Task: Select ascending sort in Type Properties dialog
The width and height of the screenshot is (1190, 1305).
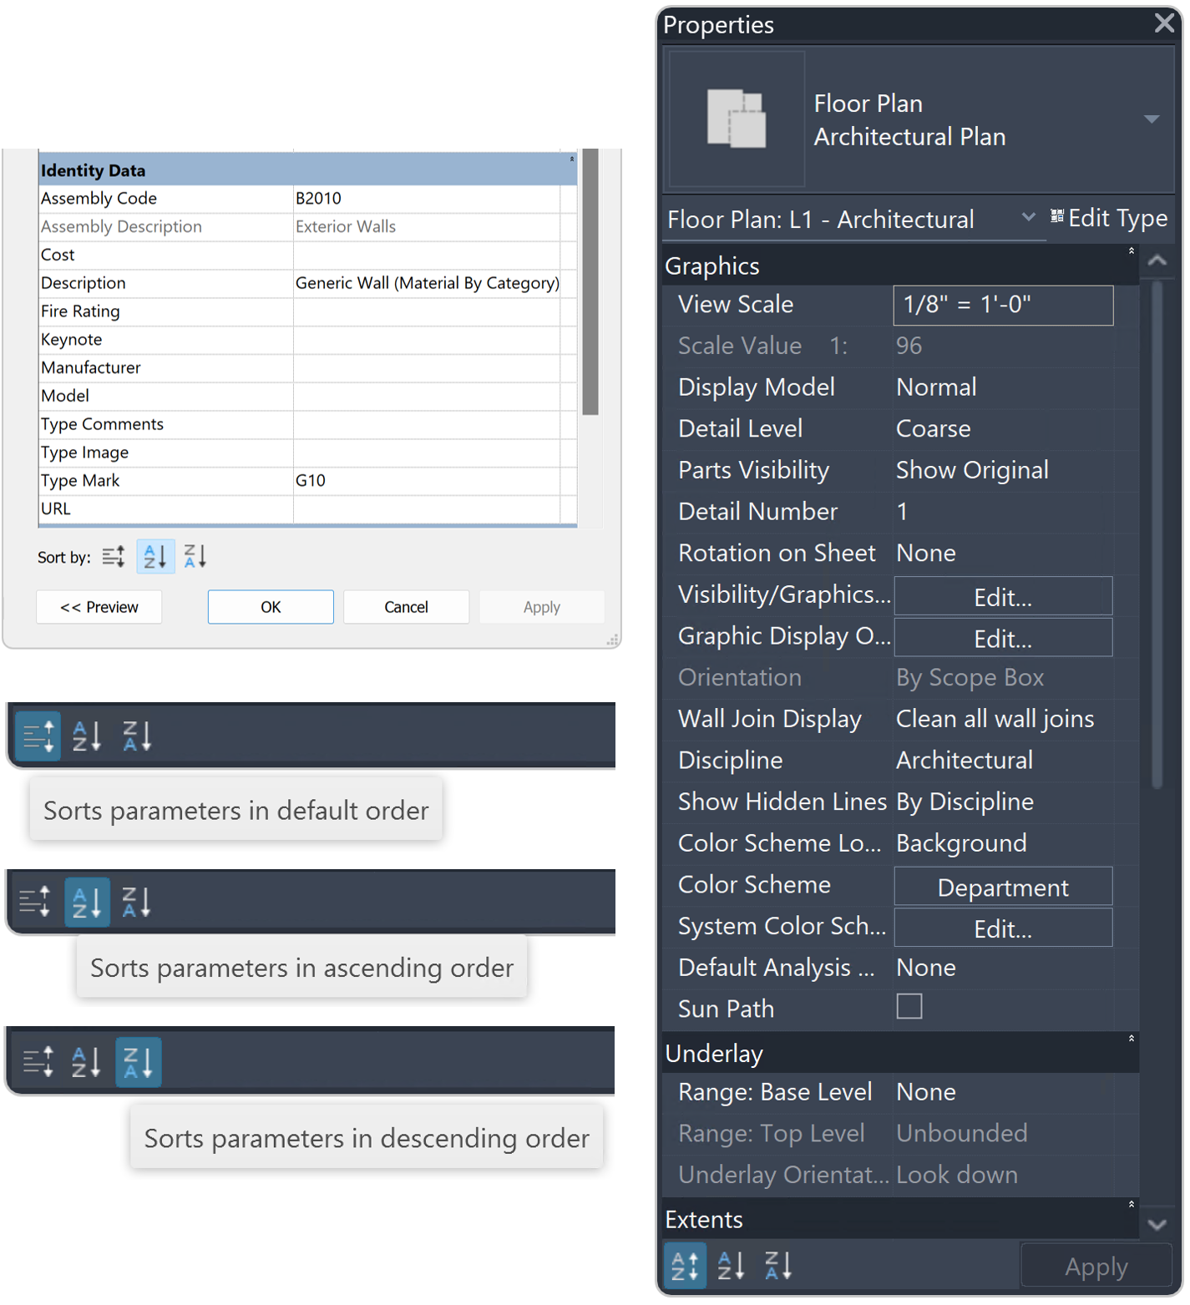Action: pyautogui.click(x=155, y=556)
